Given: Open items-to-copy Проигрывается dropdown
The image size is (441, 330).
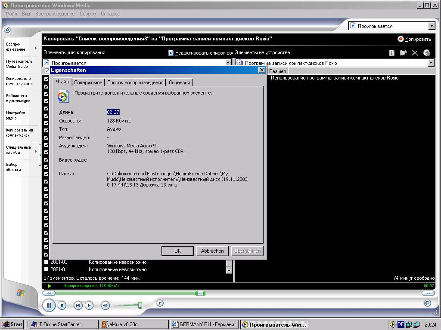Looking at the screenshot, I should click(x=228, y=63).
